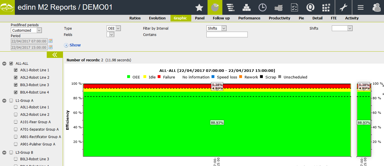The image size is (384, 166).
Task: Select the pie chart reports icon
Action: pyautogui.click(x=215, y=7)
